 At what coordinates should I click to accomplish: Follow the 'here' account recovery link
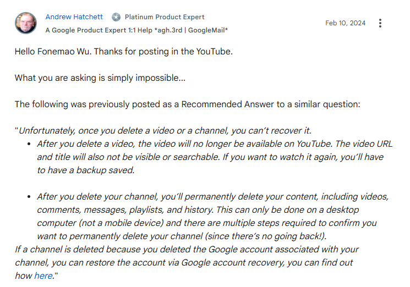(x=43, y=275)
